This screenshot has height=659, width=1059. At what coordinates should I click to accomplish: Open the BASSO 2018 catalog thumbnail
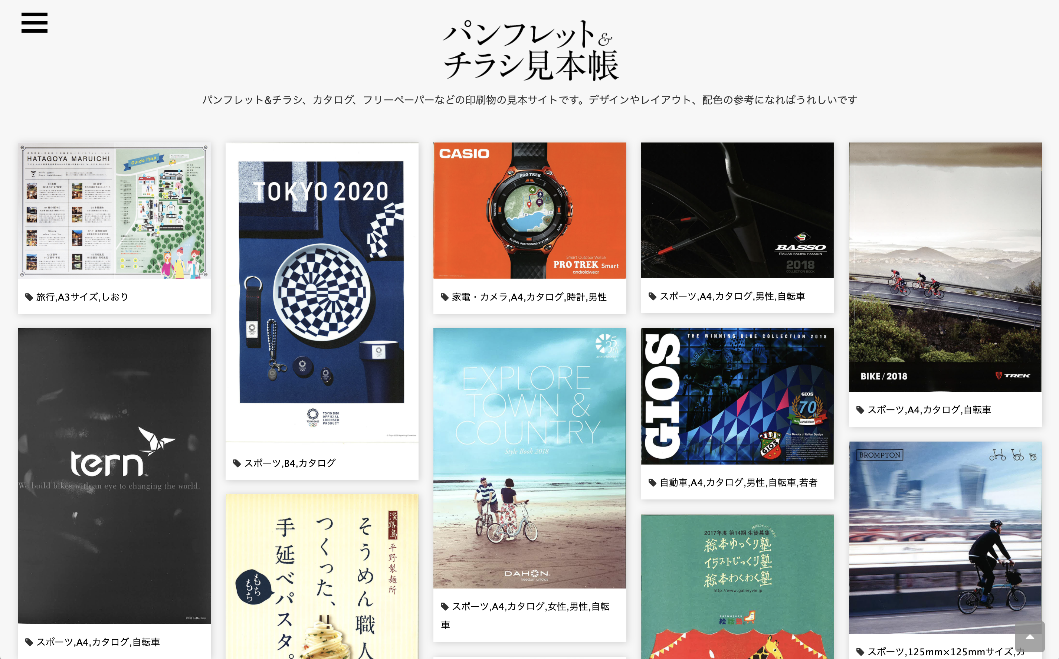[737, 210]
